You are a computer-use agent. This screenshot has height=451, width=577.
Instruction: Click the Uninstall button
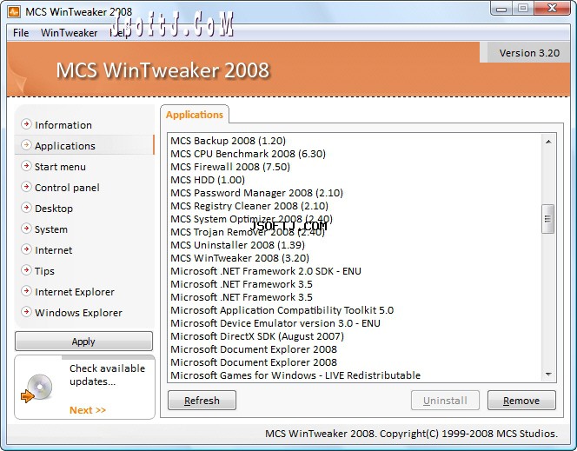click(x=445, y=401)
